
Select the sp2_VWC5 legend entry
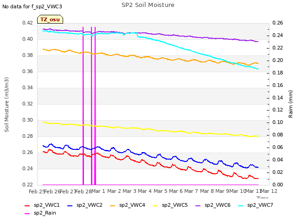click(170, 205)
